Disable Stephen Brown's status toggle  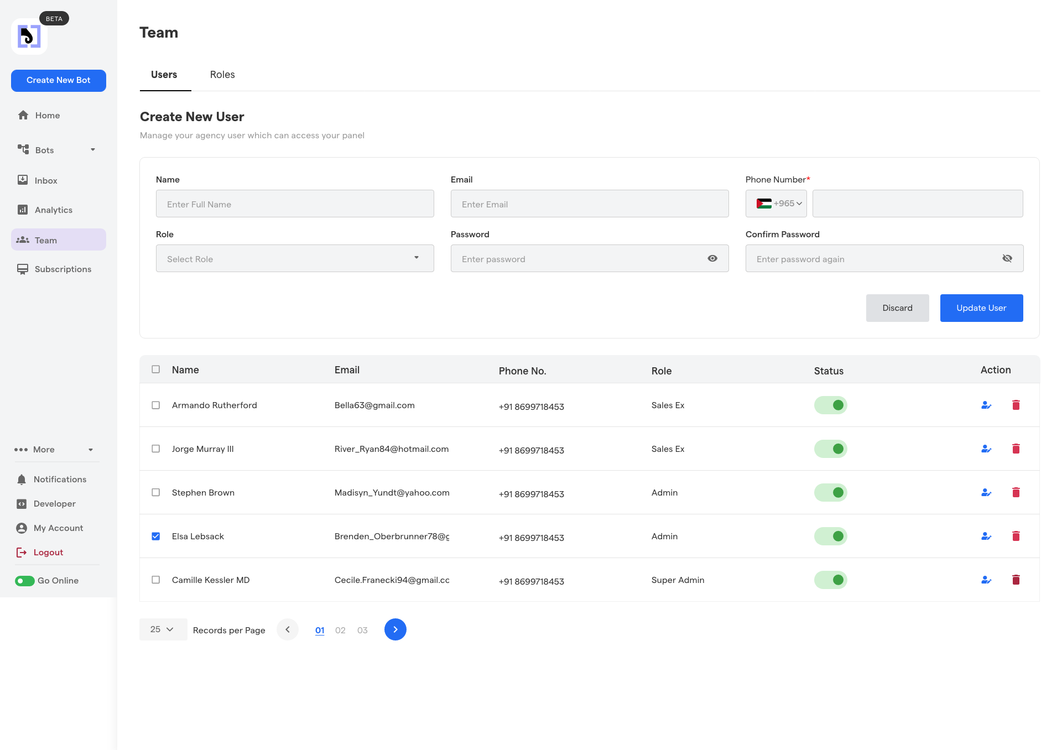[x=831, y=493]
